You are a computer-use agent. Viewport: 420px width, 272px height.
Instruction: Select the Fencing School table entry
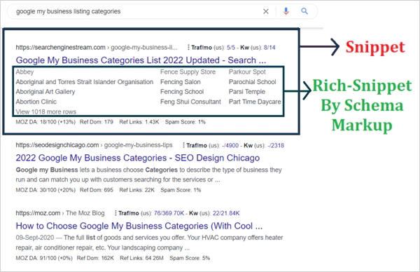click(x=182, y=92)
